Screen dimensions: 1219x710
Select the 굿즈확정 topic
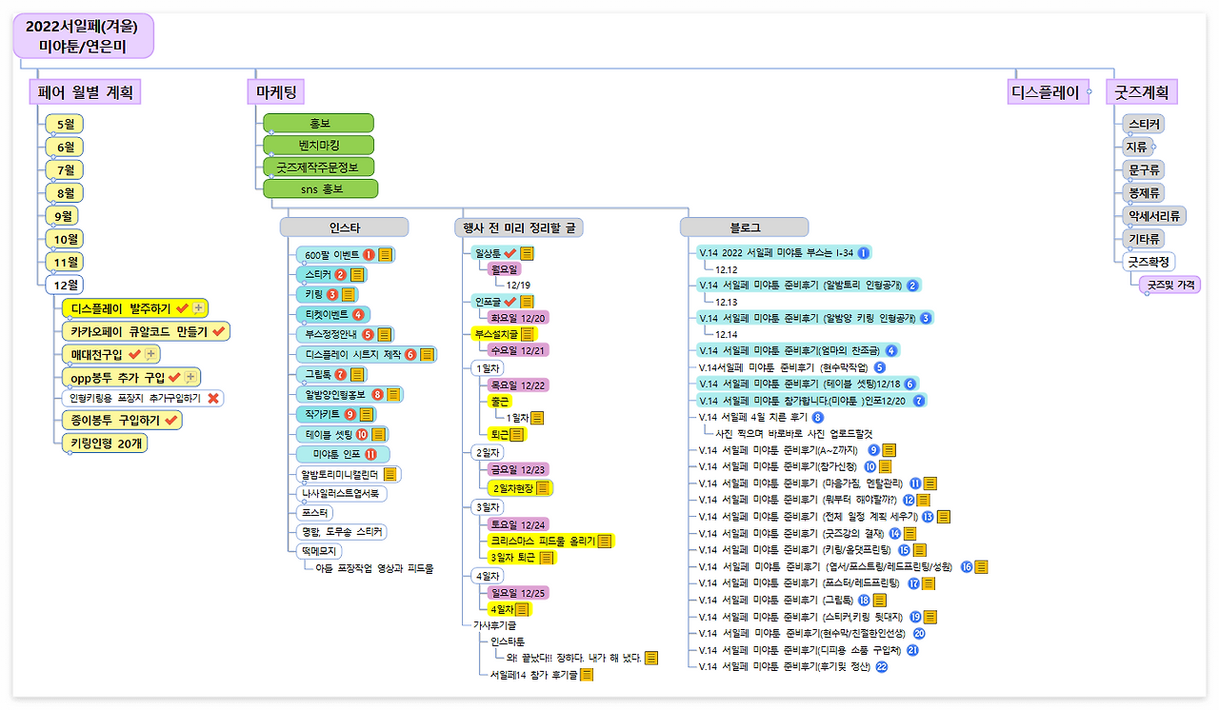tap(1149, 261)
